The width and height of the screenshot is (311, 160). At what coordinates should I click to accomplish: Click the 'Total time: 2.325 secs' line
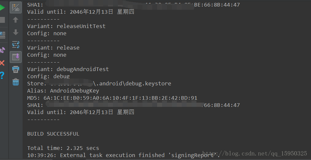63,148
